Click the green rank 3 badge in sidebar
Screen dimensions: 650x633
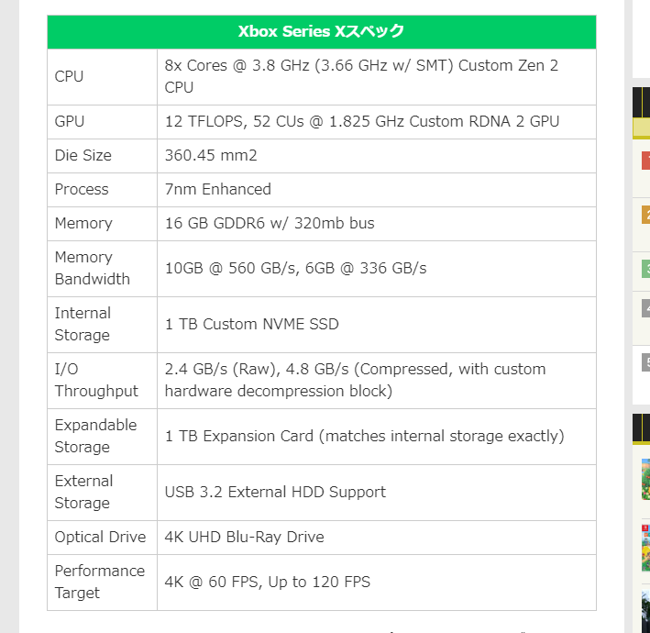coord(645,270)
